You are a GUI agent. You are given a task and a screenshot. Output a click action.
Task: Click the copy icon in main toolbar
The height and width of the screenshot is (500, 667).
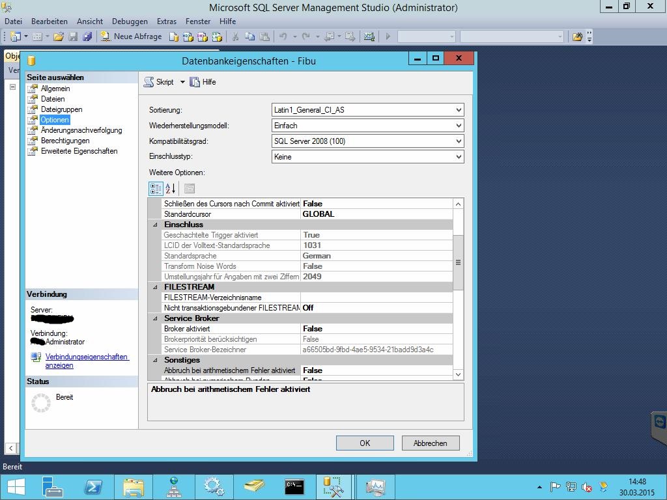point(249,36)
